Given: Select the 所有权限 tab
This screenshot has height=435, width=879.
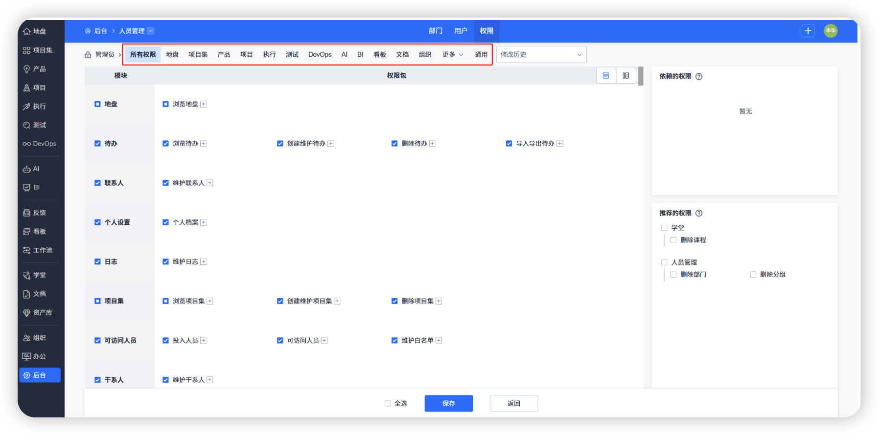Looking at the screenshot, I should [143, 55].
